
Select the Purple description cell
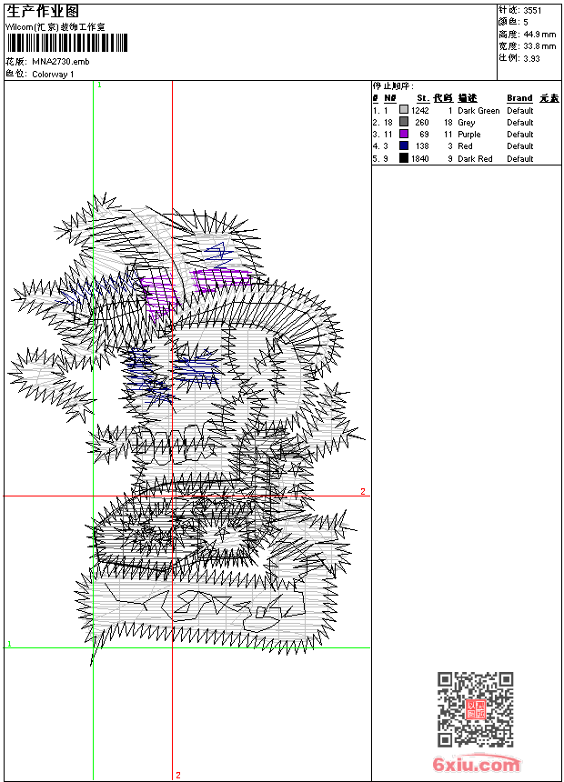[x=469, y=135]
